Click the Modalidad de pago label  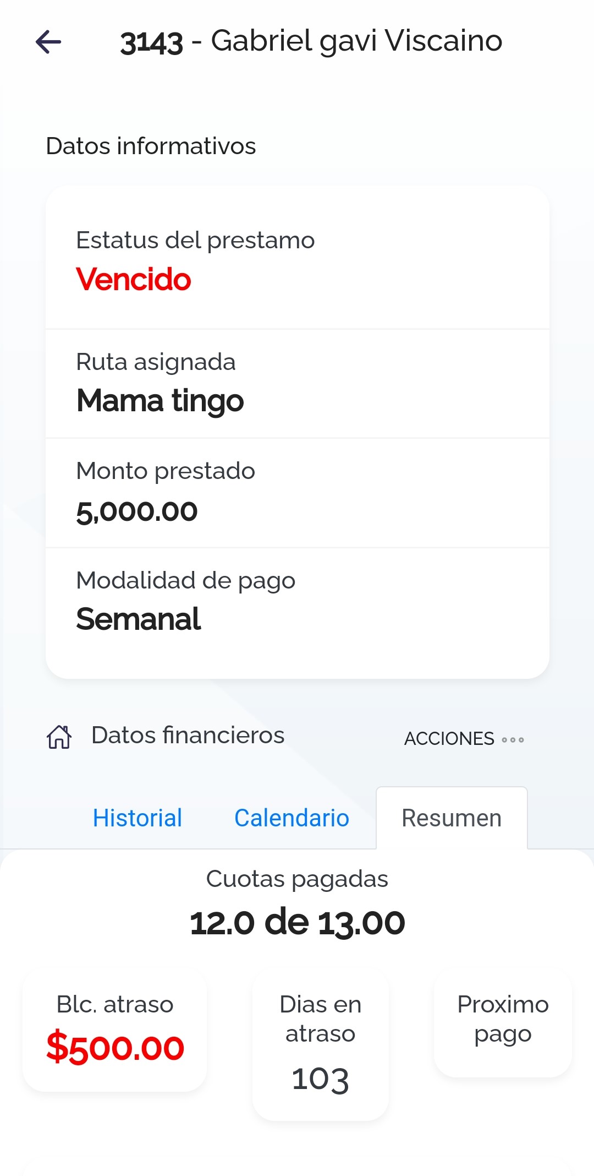coord(186,581)
